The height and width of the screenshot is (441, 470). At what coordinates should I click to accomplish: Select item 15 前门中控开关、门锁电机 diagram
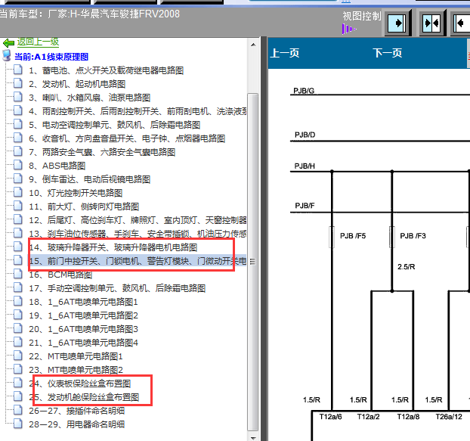point(138,261)
